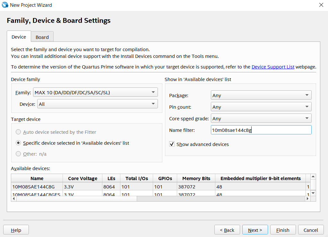Open the Core speed grade dropdown
The height and width of the screenshot is (237, 328).
[x=261, y=118]
